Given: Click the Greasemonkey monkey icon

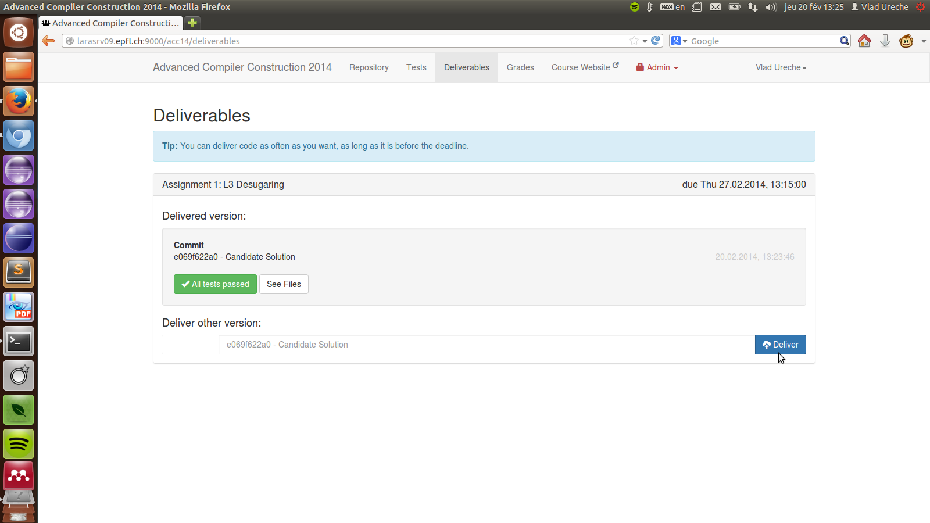Looking at the screenshot, I should pos(906,41).
